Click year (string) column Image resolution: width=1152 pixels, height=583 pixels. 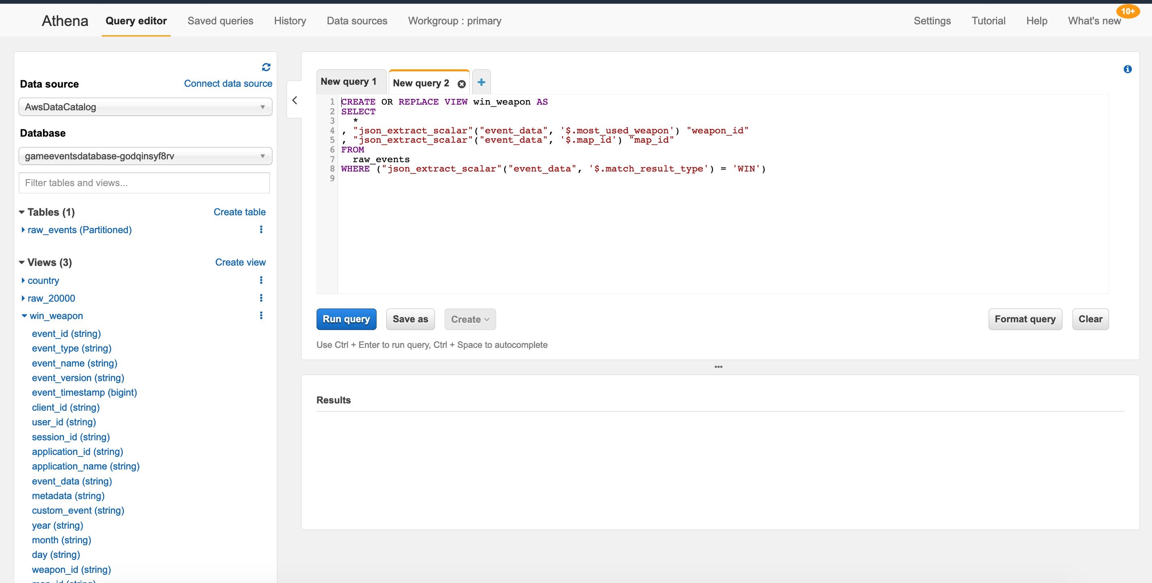[x=58, y=526]
